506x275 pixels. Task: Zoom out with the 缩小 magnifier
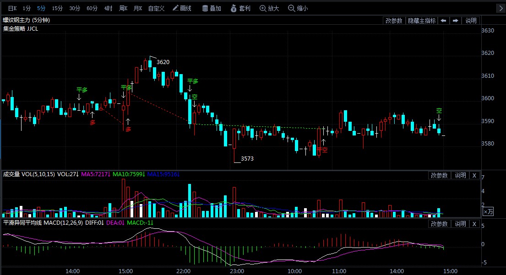(298, 8)
